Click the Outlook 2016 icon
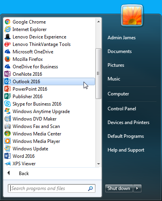The height and width of the screenshot is (201, 162). 7,81
